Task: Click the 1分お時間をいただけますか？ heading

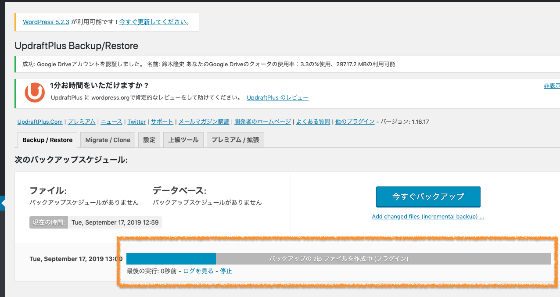Action: (100, 85)
